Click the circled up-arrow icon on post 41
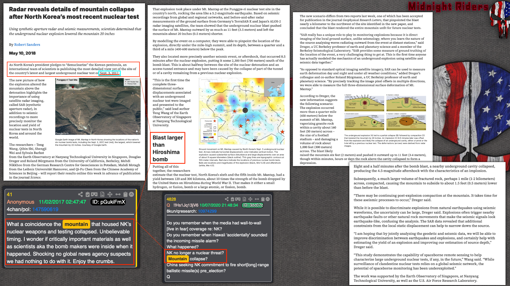The image size is (510, 286). 131,194
